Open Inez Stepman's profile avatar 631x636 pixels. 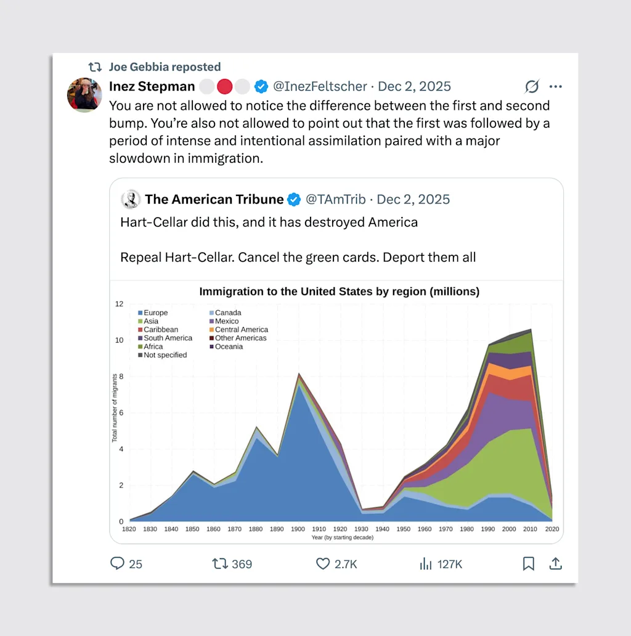[84, 94]
